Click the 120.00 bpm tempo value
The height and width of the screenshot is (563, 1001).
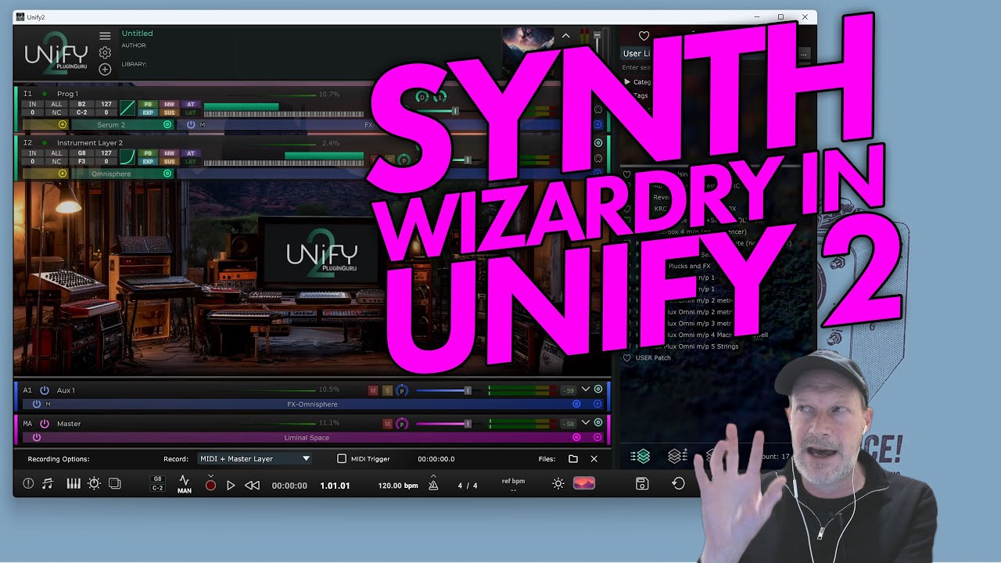click(398, 486)
